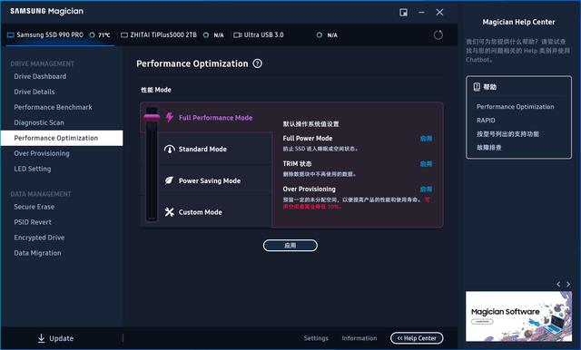Click the Update download icon

click(41, 338)
